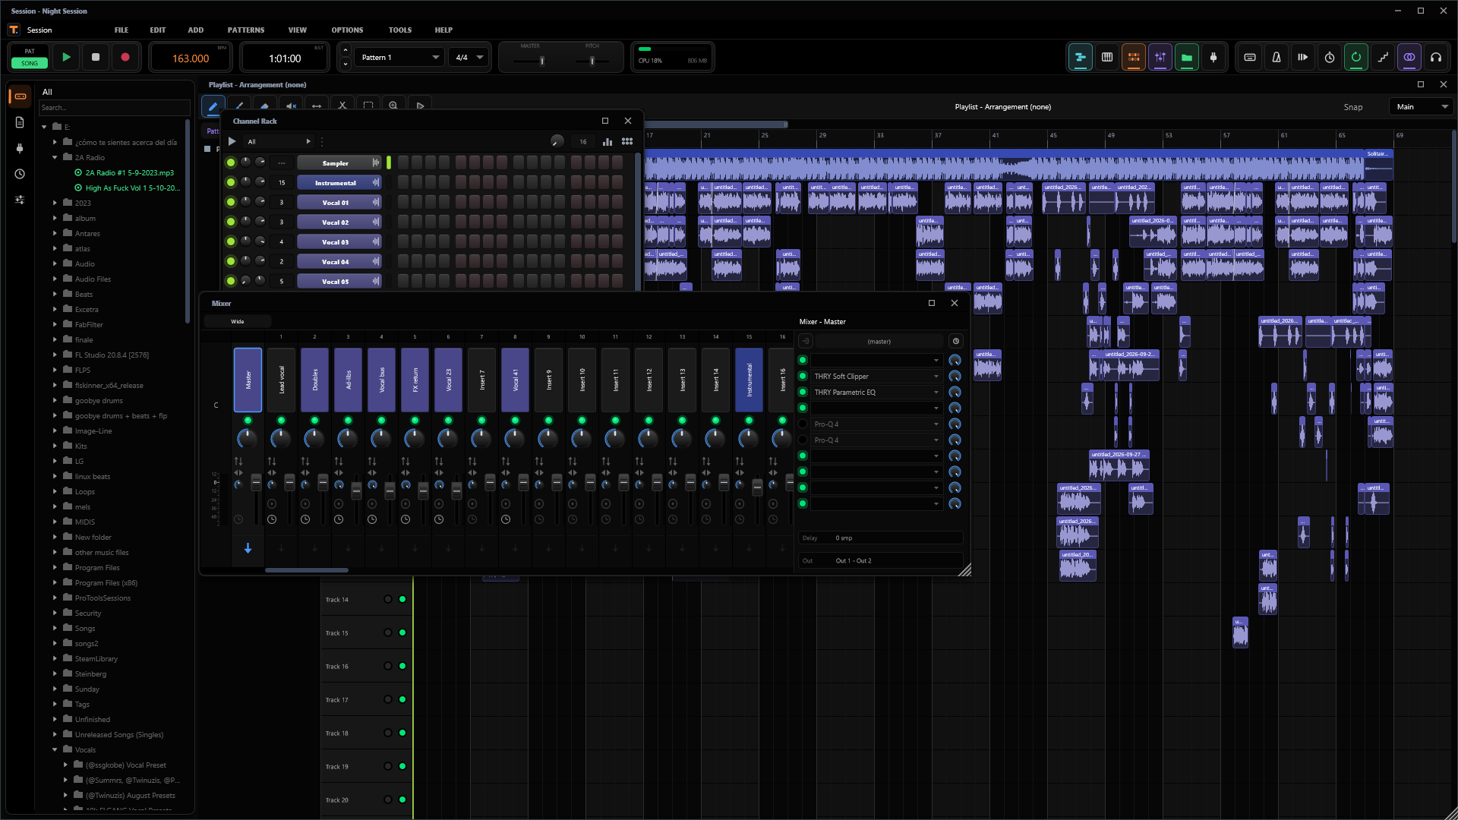The image size is (1458, 820).
Task: Open the PATTERNS menu
Action: [x=246, y=30]
